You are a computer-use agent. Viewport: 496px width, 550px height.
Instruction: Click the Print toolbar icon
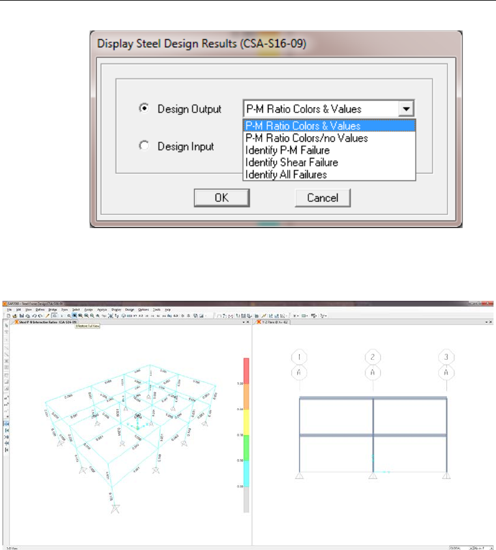tap(28, 316)
